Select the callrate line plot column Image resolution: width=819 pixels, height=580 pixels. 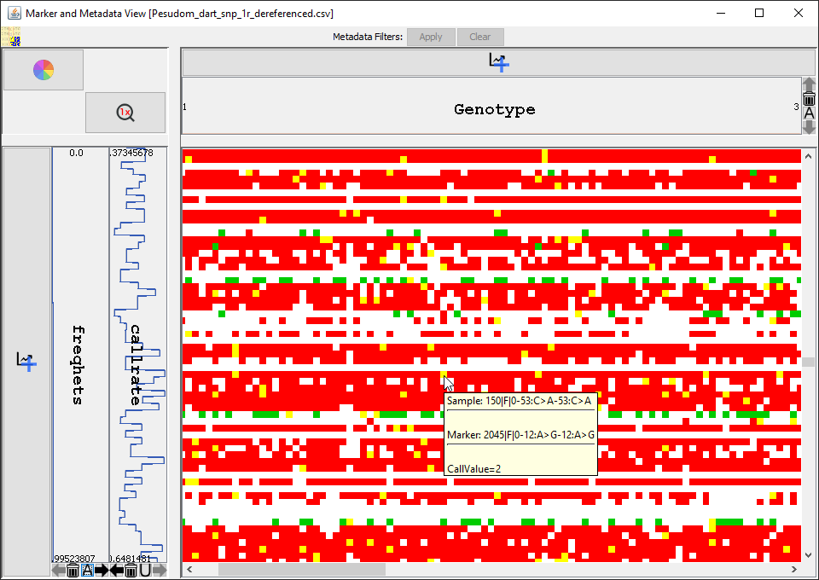coord(138,355)
